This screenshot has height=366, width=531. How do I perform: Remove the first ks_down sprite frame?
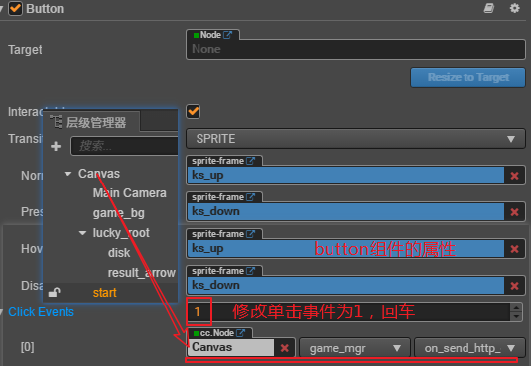(x=515, y=212)
